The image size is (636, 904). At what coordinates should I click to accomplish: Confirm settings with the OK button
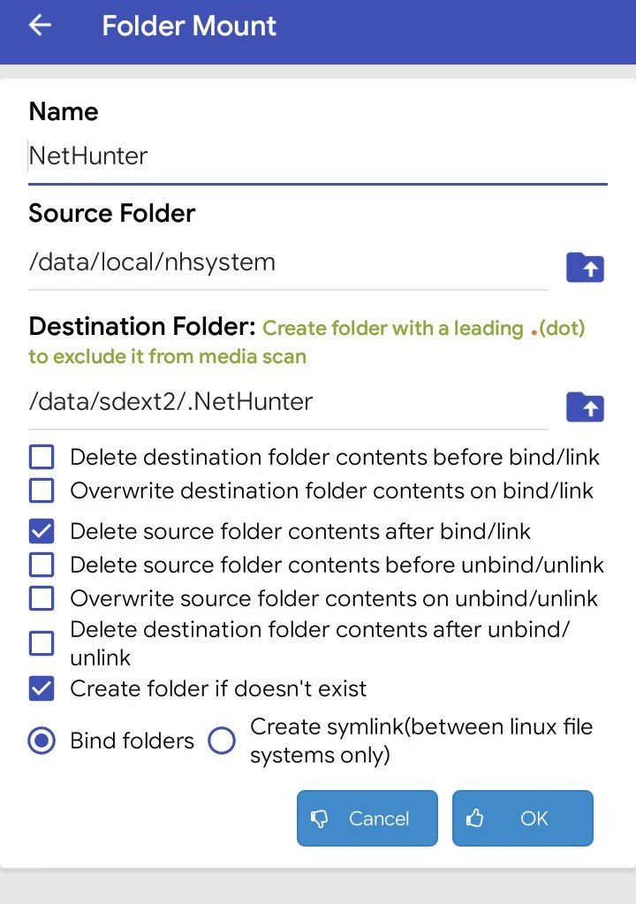pos(523,818)
